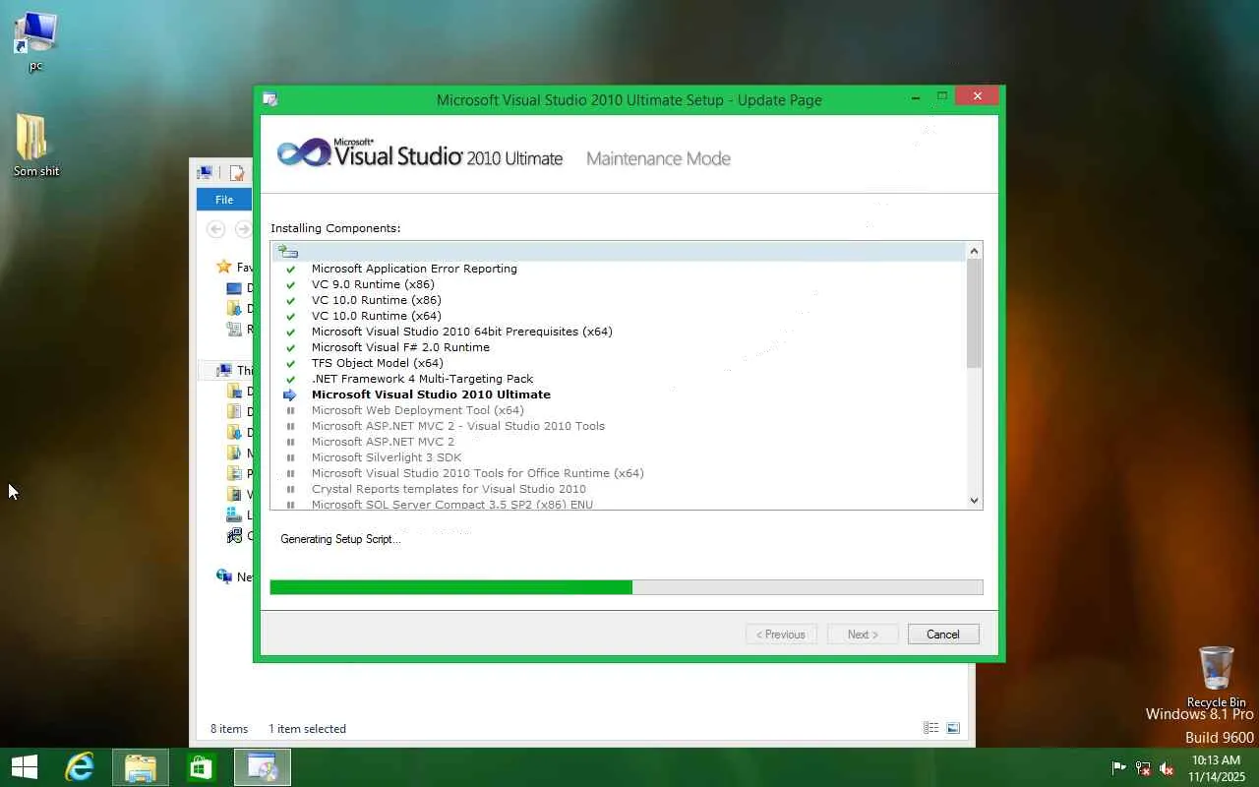Click the Visual Studio setup taskbar button

[263, 767]
